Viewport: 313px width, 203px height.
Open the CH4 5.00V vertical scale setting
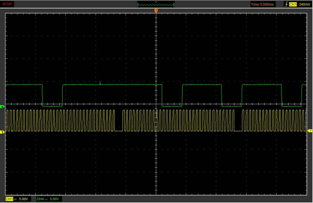tap(54, 199)
